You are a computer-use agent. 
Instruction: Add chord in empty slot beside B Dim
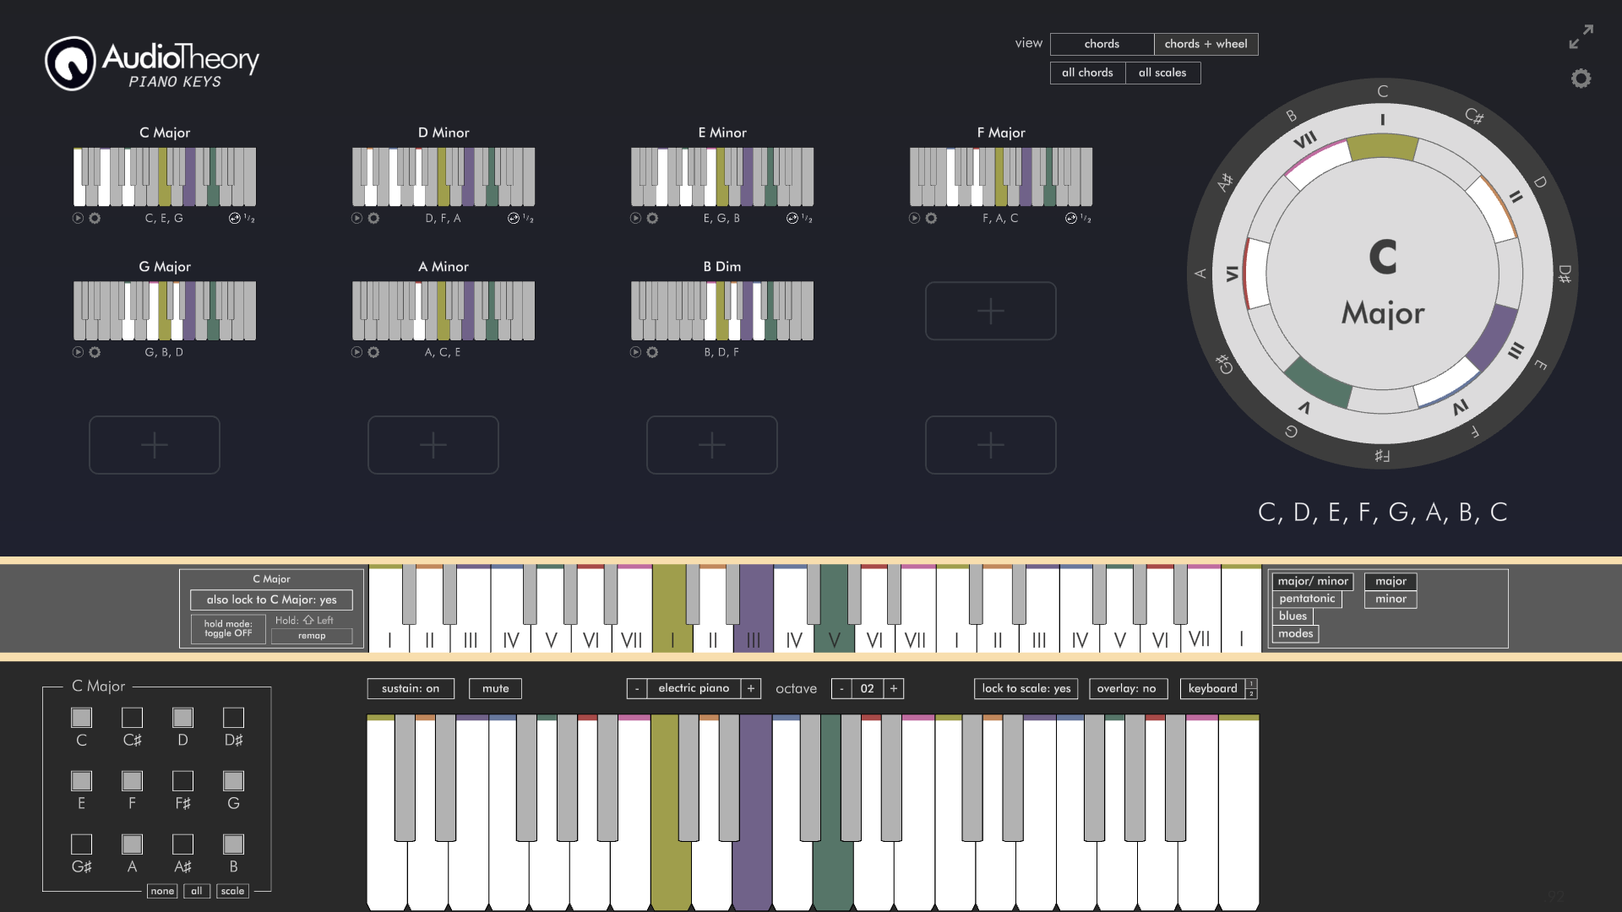coord(991,311)
